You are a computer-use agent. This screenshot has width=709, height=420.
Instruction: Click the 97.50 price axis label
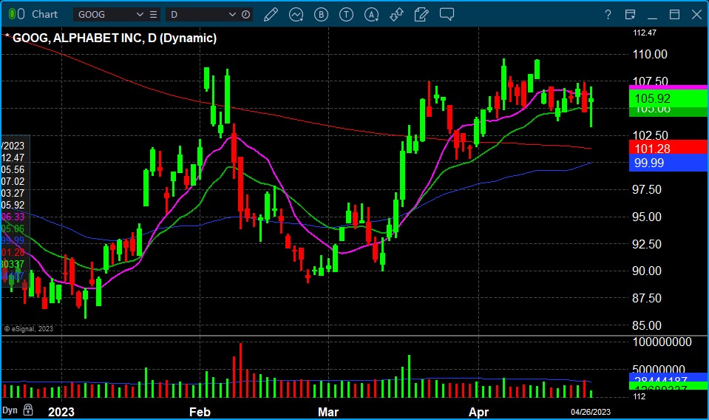(x=647, y=189)
